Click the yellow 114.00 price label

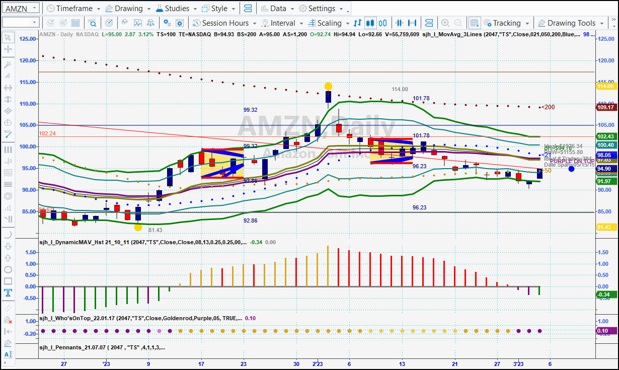pyautogui.click(x=605, y=86)
